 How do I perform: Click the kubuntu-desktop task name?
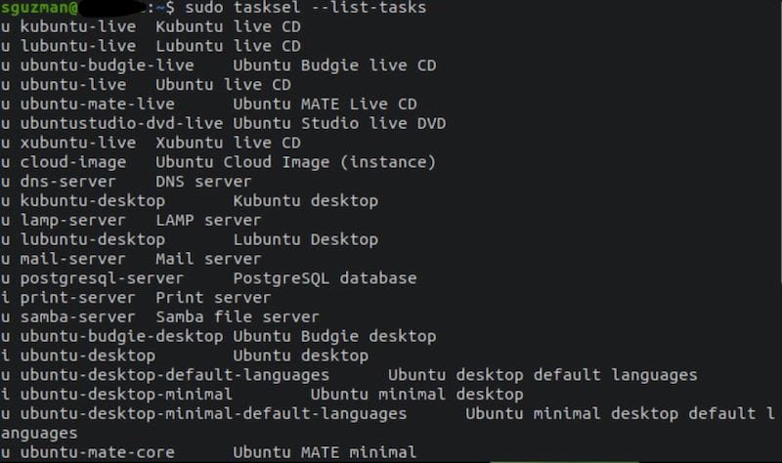pyautogui.click(x=92, y=201)
